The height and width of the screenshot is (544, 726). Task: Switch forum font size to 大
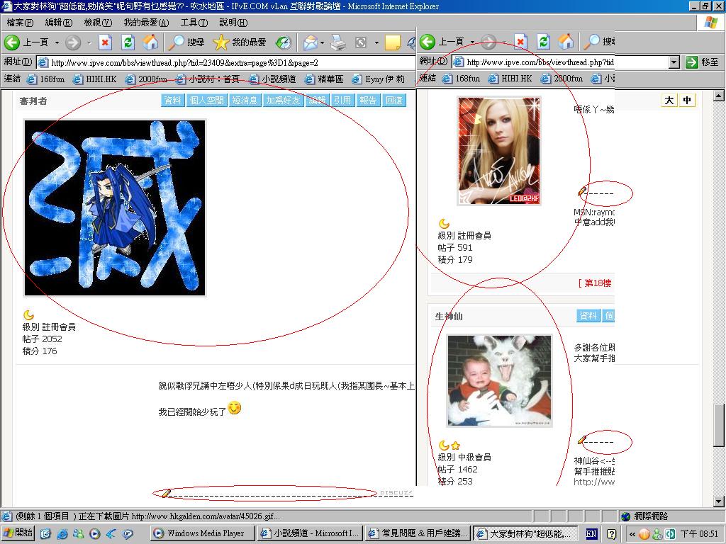[669, 101]
